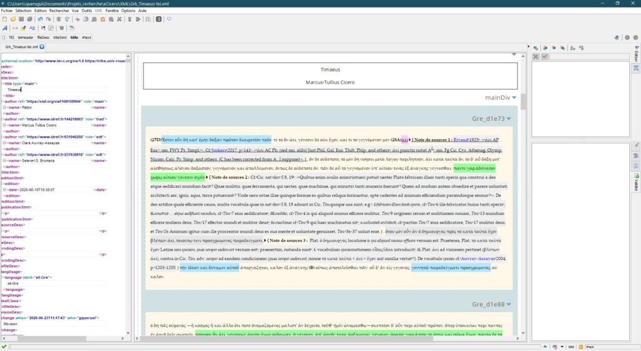Click the orange Paste toolbar icon
This screenshot has width=641, height=351.
(x=103, y=19)
